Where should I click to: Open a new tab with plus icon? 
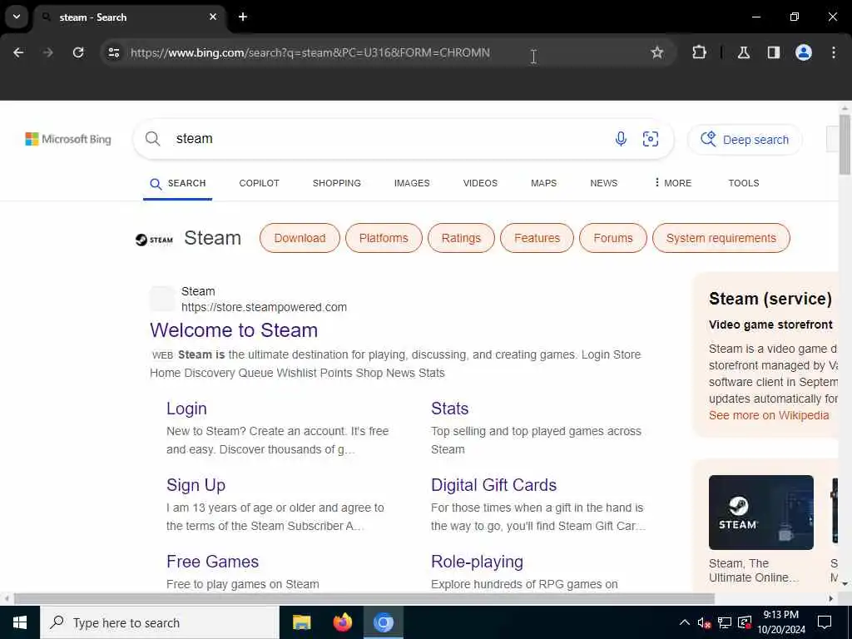coord(243,17)
